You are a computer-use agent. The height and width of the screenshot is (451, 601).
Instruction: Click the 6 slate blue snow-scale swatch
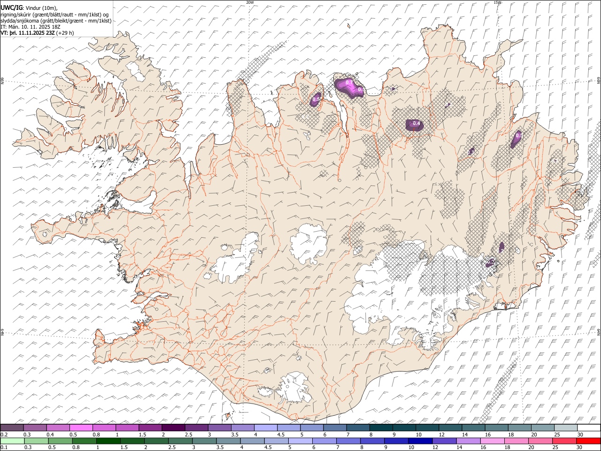(x=335, y=428)
